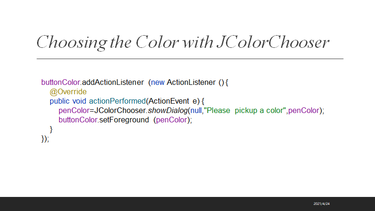
Task: Click 'penColor' inside setForeground parentheses
Action: 172,120
